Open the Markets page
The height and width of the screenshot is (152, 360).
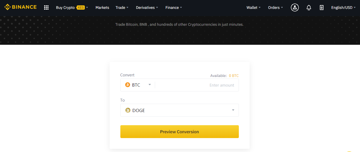(102, 8)
